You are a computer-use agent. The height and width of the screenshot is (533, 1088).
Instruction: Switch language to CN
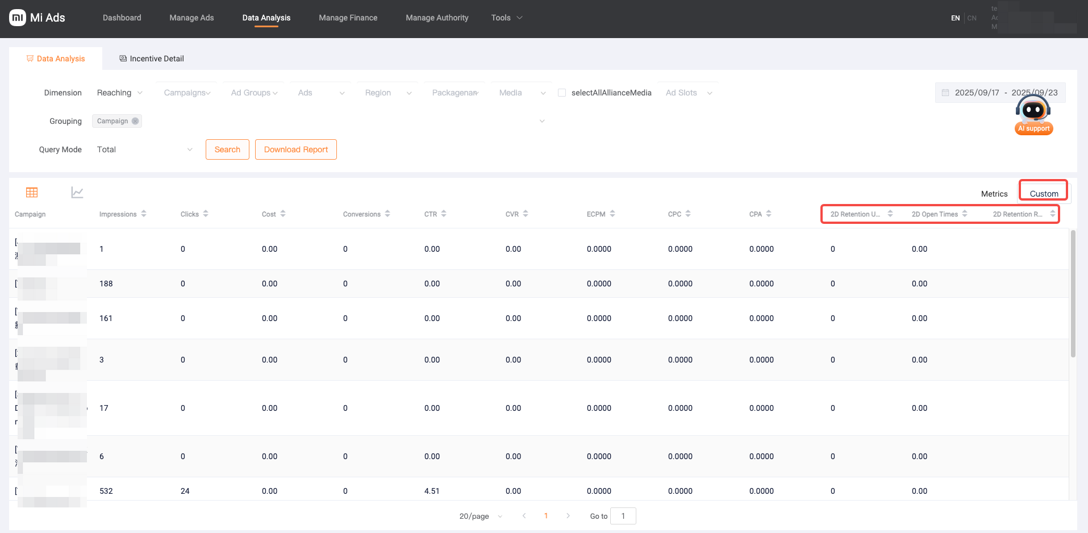pyautogui.click(x=972, y=18)
